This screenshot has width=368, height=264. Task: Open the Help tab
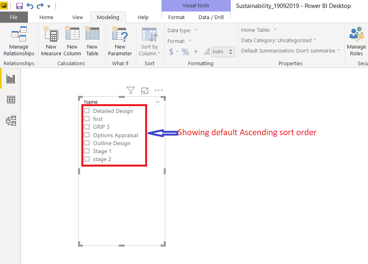143,17
